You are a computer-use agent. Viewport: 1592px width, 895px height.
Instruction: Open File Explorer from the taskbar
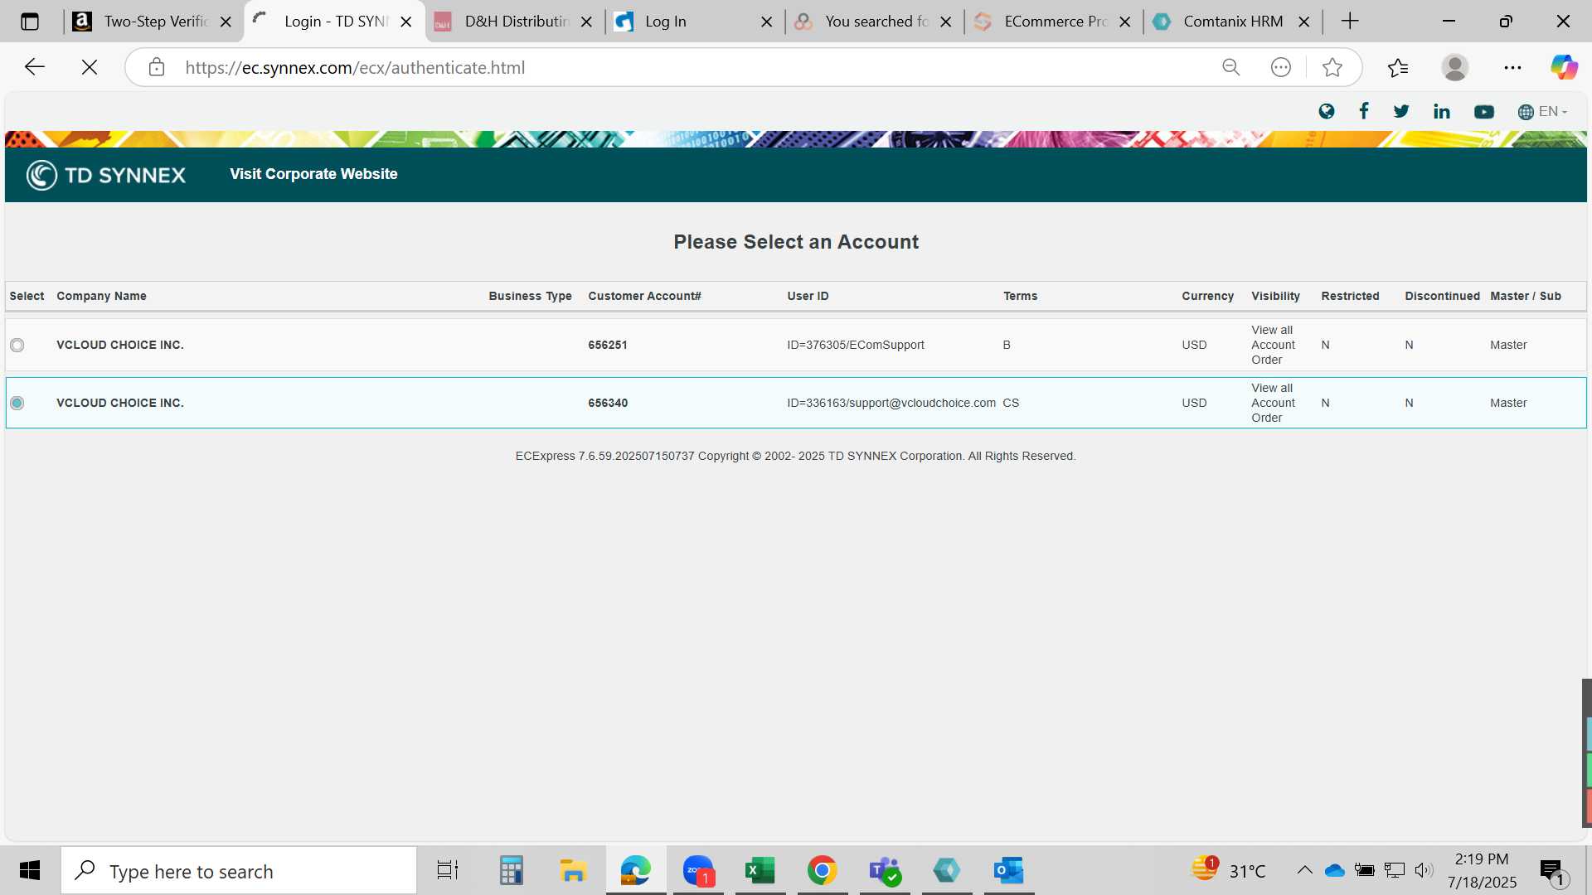coord(573,870)
